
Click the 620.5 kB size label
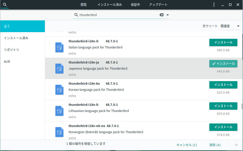[x=223, y=93]
